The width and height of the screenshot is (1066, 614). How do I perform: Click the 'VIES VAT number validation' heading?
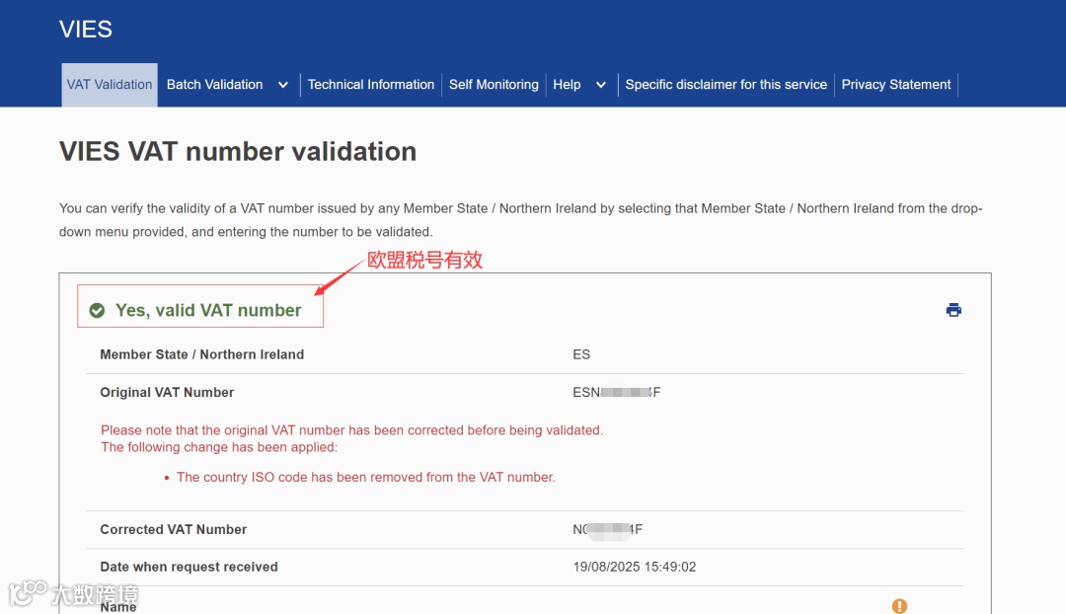(x=238, y=152)
